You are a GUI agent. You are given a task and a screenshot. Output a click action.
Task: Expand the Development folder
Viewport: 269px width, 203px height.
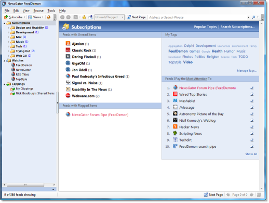click(x=8, y=32)
